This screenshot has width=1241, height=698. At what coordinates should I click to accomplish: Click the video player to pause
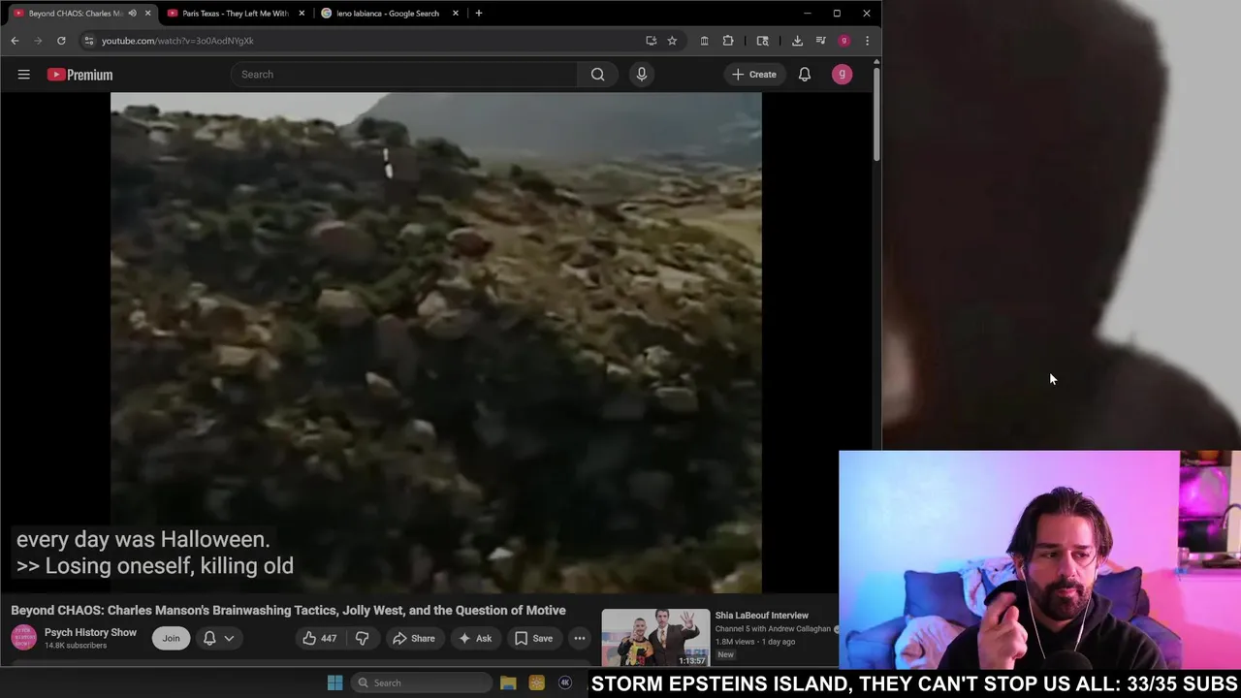pos(436,343)
